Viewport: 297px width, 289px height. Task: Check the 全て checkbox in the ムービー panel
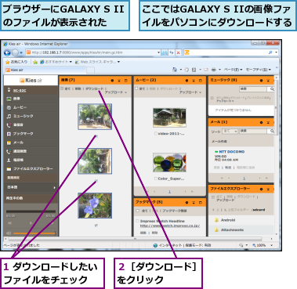(x=136, y=89)
